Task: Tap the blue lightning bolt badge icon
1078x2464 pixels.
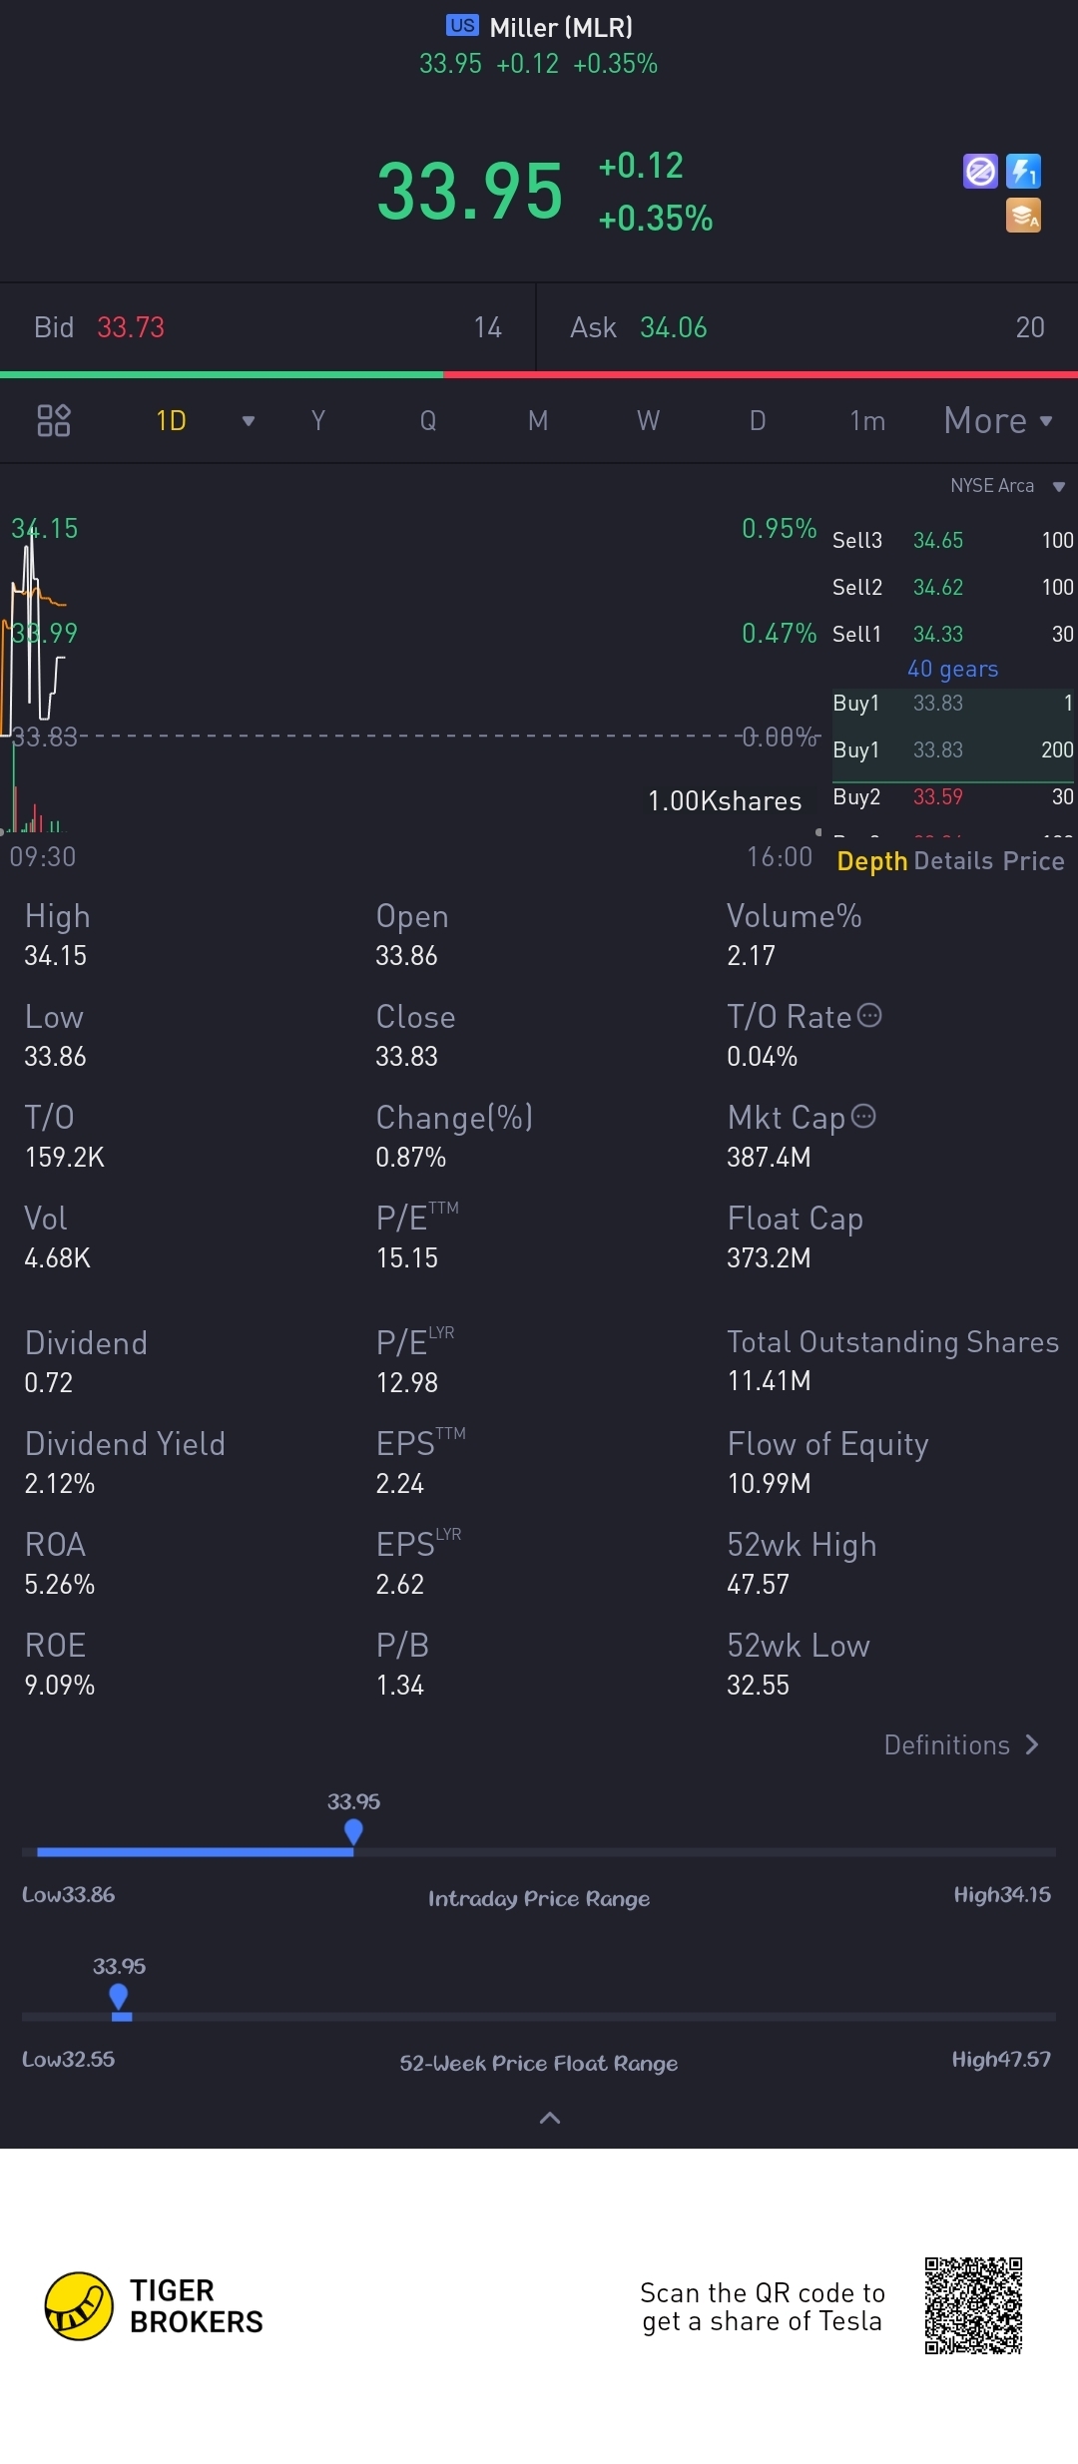Action: point(1023,172)
